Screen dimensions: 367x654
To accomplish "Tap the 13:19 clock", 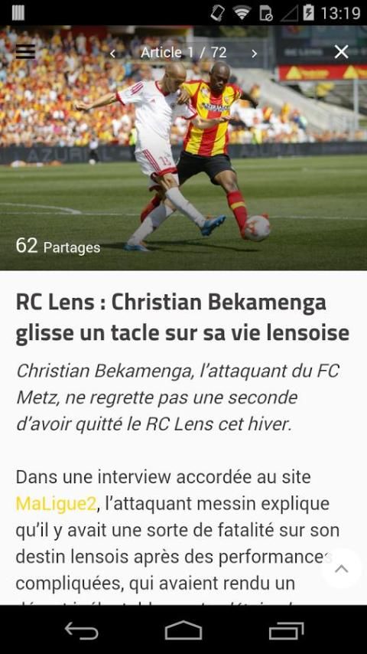I will tap(340, 13).
